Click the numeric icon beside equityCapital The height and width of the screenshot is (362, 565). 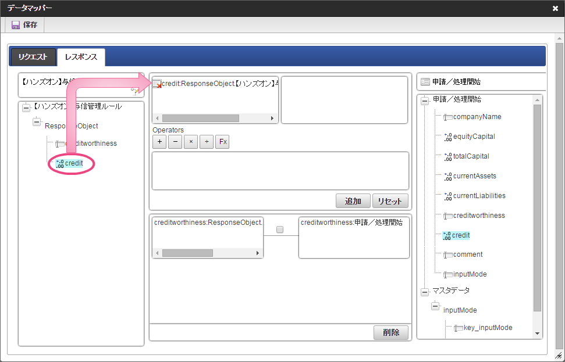pyautogui.click(x=448, y=137)
